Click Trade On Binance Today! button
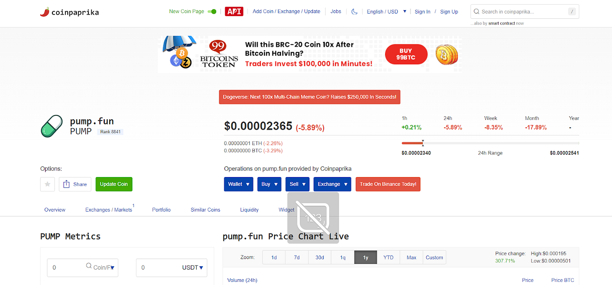This screenshot has height=285, width=612. coord(388,184)
